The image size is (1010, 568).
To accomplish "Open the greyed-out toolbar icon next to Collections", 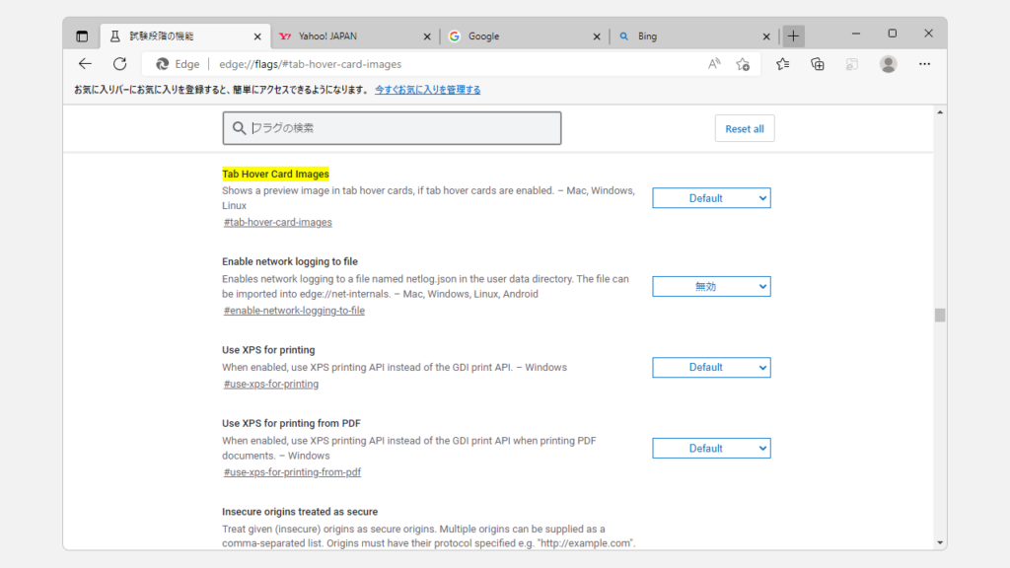I will click(851, 64).
